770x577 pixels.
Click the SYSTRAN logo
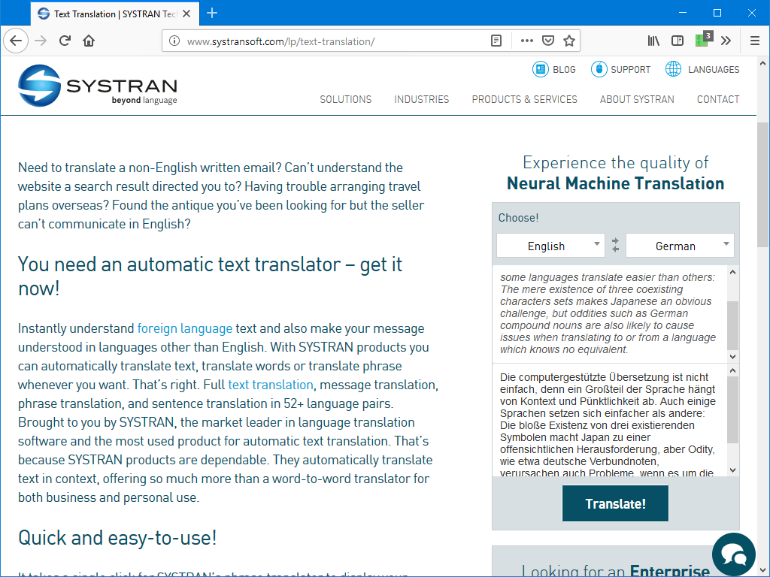coord(97,86)
